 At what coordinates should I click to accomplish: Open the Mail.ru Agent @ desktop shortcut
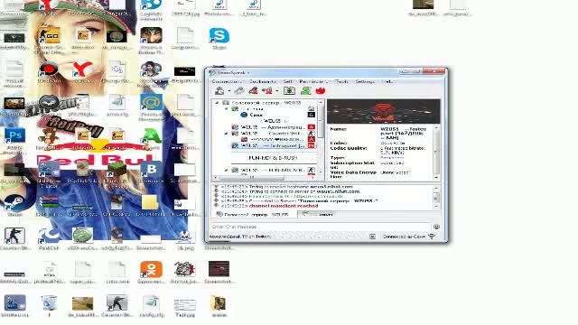pos(151,107)
